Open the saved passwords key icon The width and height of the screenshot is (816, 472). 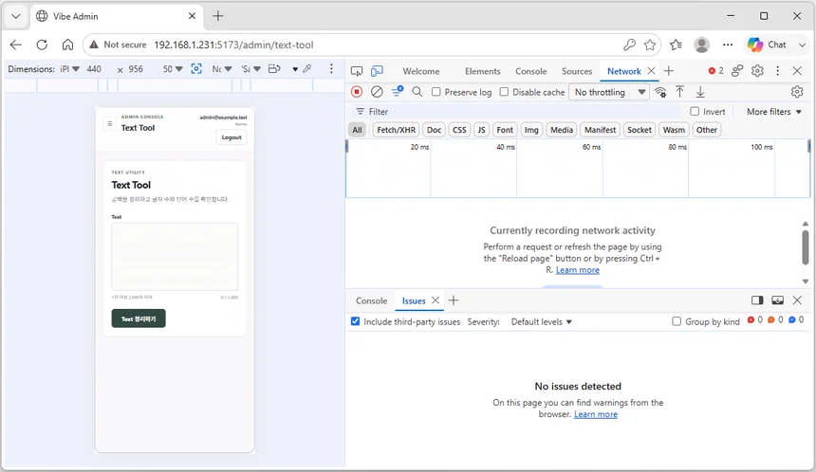(x=629, y=45)
